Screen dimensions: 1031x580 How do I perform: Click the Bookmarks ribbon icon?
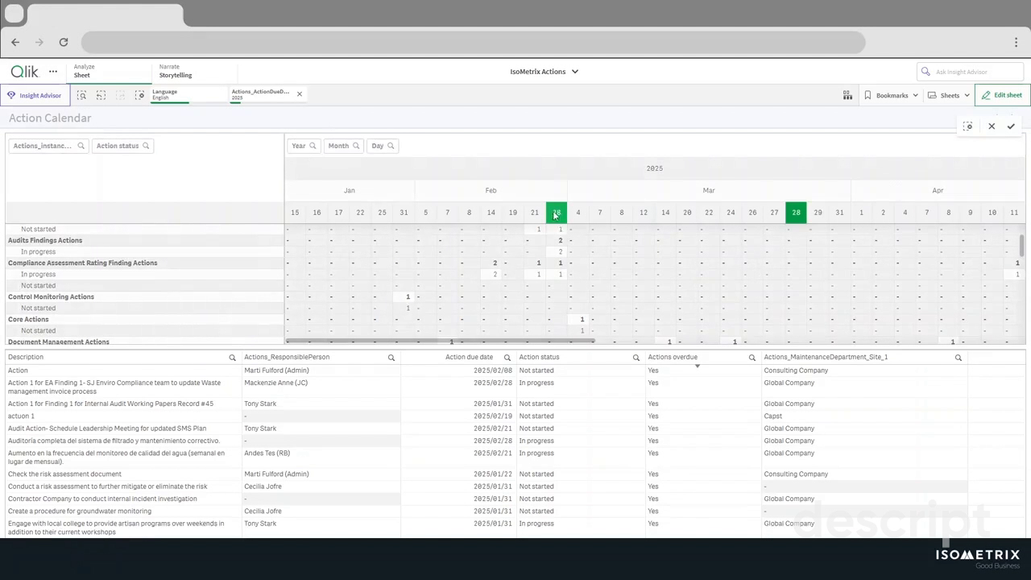867,95
